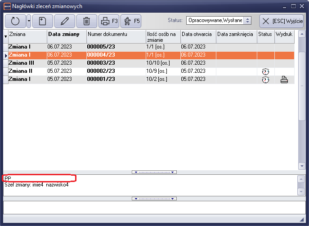Collapse the upper panel splitter arrows
This screenshot has width=309, height=226.
point(154,172)
